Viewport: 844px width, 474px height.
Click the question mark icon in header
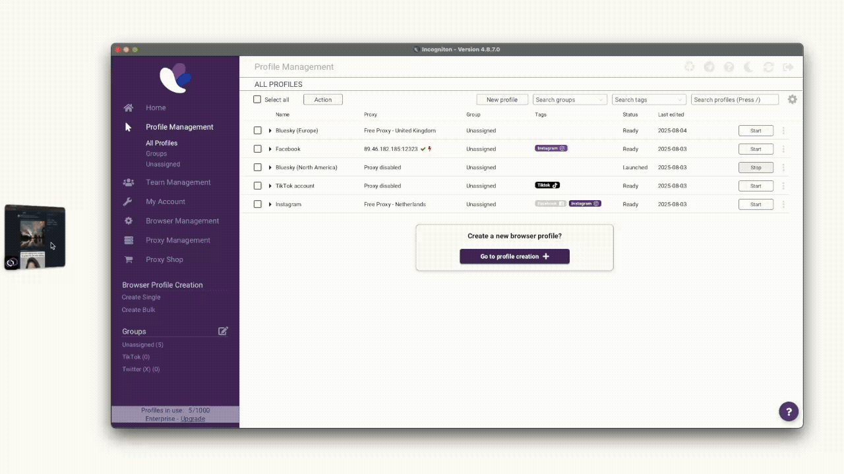pyautogui.click(x=729, y=66)
